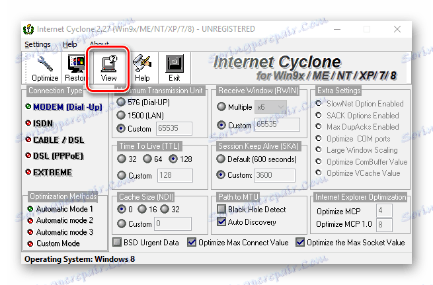
Task: Click Operating System: Windows 8 status text
Action: click(x=79, y=259)
